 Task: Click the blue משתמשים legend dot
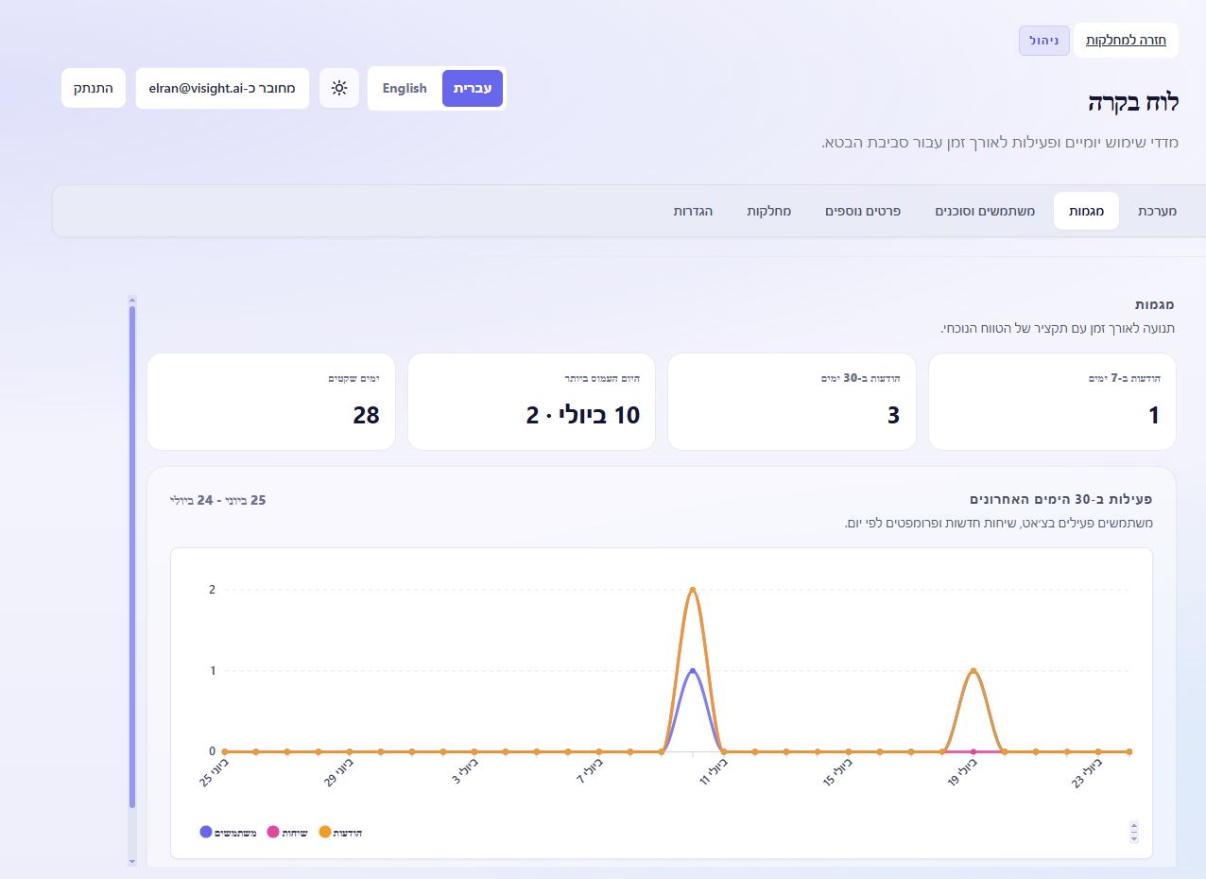(206, 832)
